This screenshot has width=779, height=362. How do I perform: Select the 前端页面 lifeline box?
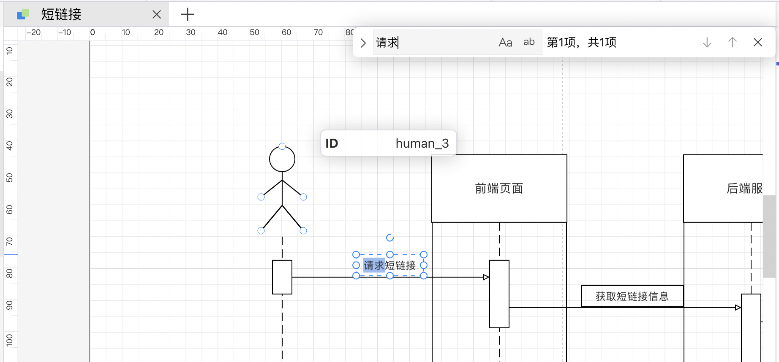(499, 189)
